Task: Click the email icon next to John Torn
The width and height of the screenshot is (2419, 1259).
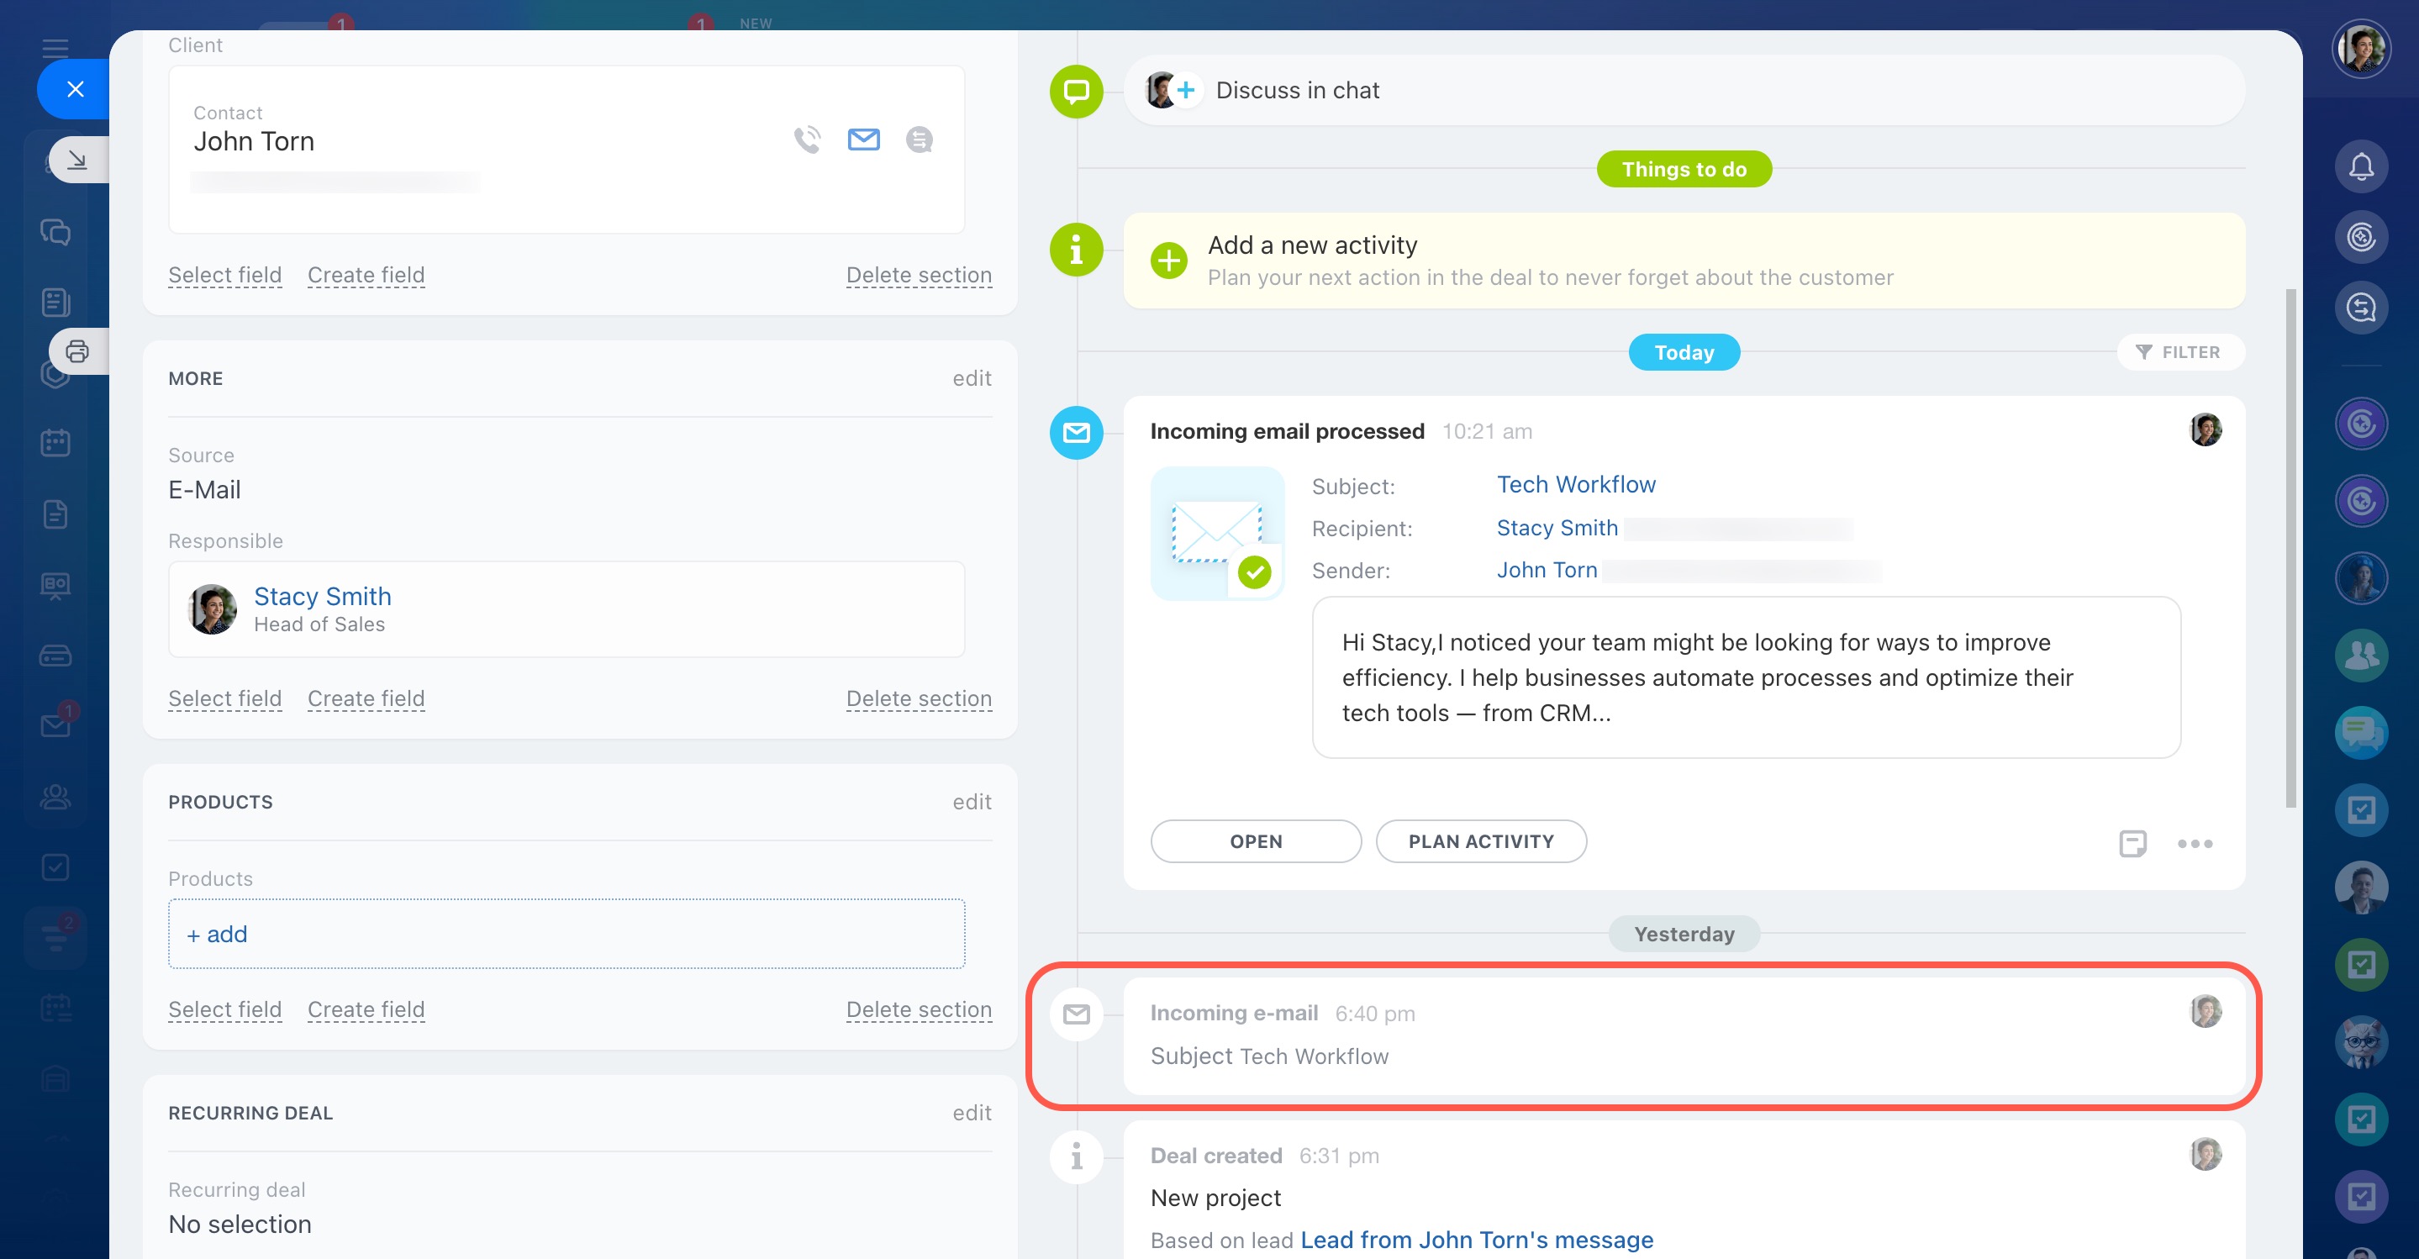Action: [x=863, y=140]
